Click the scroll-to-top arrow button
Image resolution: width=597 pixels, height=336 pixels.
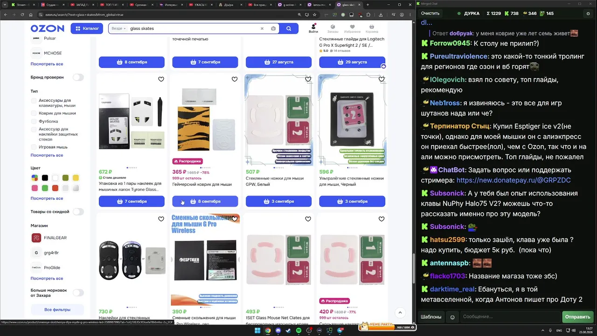click(400, 313)
